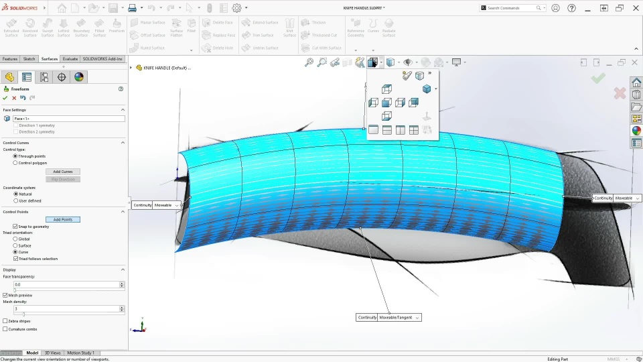This screenshot has width=643, height=362.
Task: Choose Single View viewport layout
Action: click(373, 130)
